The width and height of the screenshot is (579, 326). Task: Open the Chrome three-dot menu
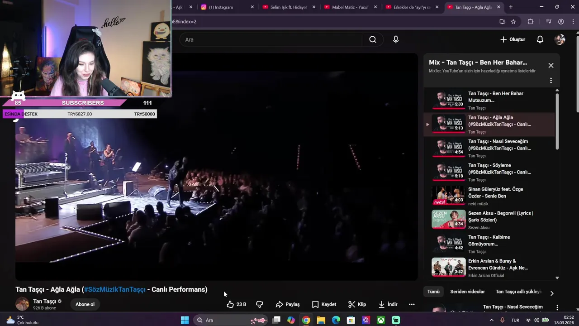pyautogui.click(x=573, y=21)
